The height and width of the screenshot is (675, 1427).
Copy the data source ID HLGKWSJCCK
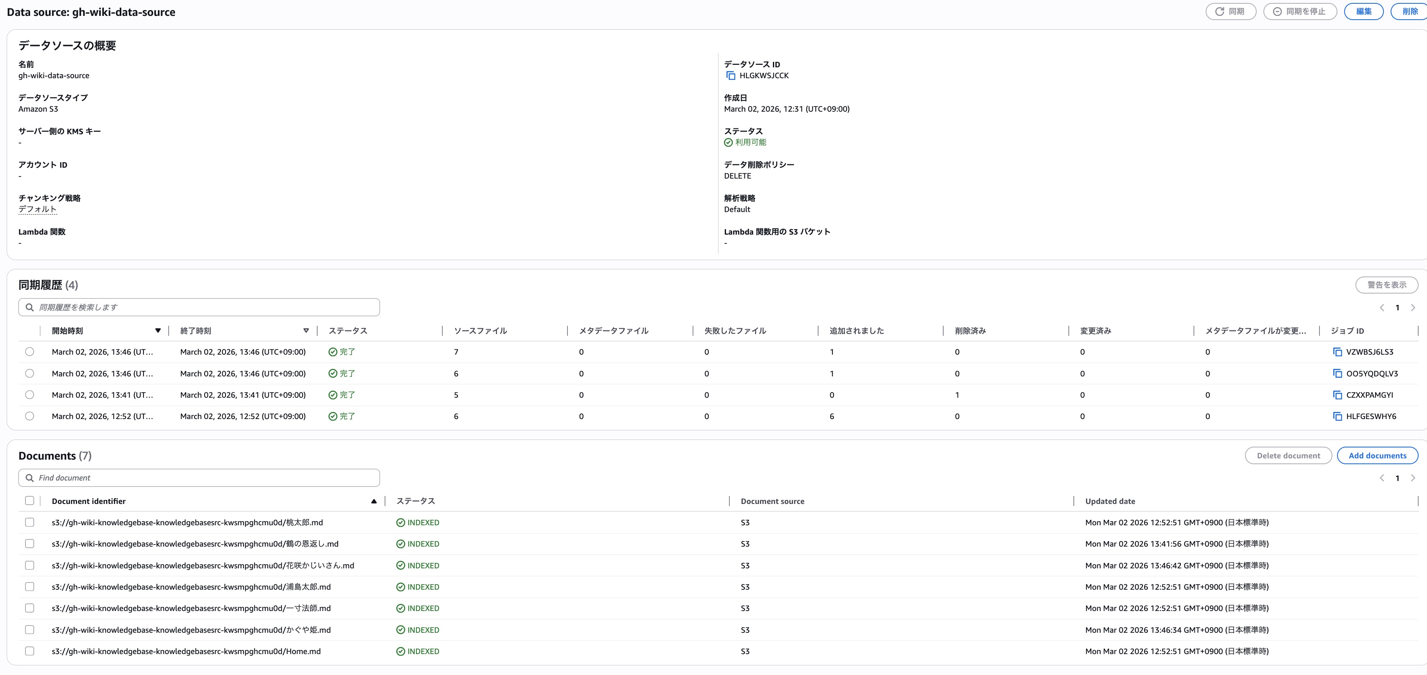tap(731, 76)
